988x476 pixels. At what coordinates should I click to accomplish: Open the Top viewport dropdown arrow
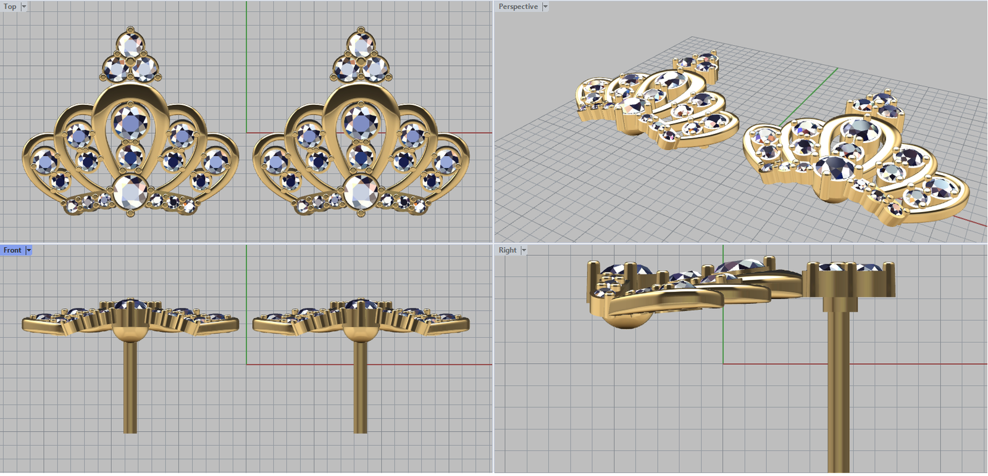click(24, 7)
